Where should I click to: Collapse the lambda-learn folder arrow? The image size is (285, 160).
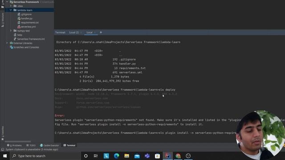pyautogui.click(x=11, y=10)
